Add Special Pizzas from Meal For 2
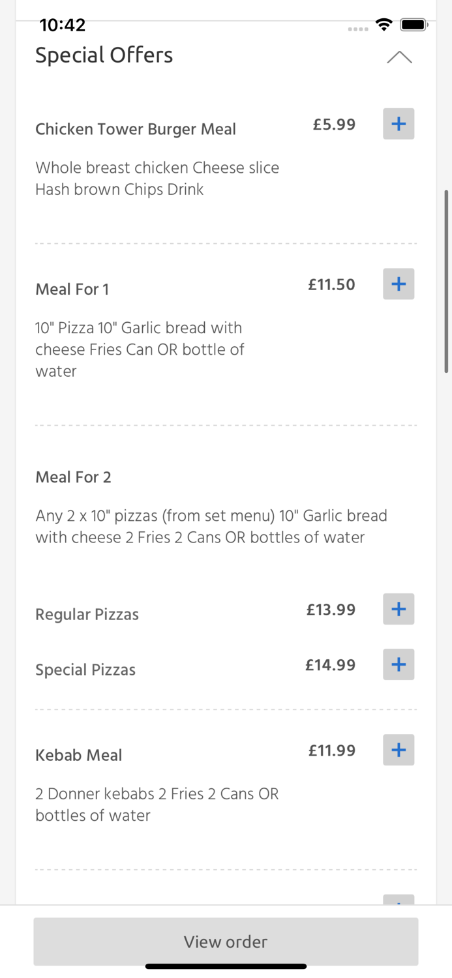452x978 pixels. click(x=399, y=664)
